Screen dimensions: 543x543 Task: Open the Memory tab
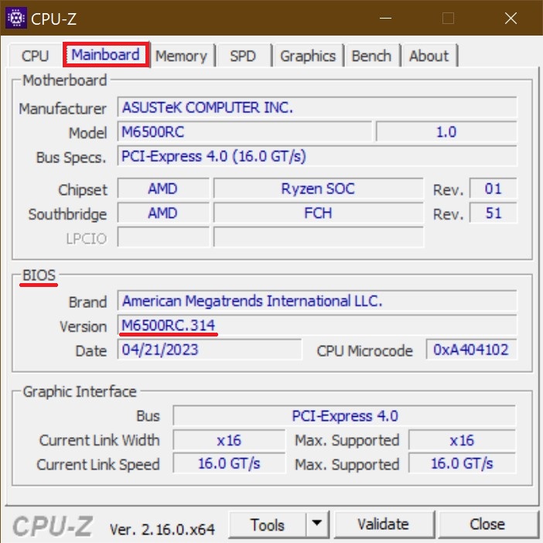tap(181, 56)
